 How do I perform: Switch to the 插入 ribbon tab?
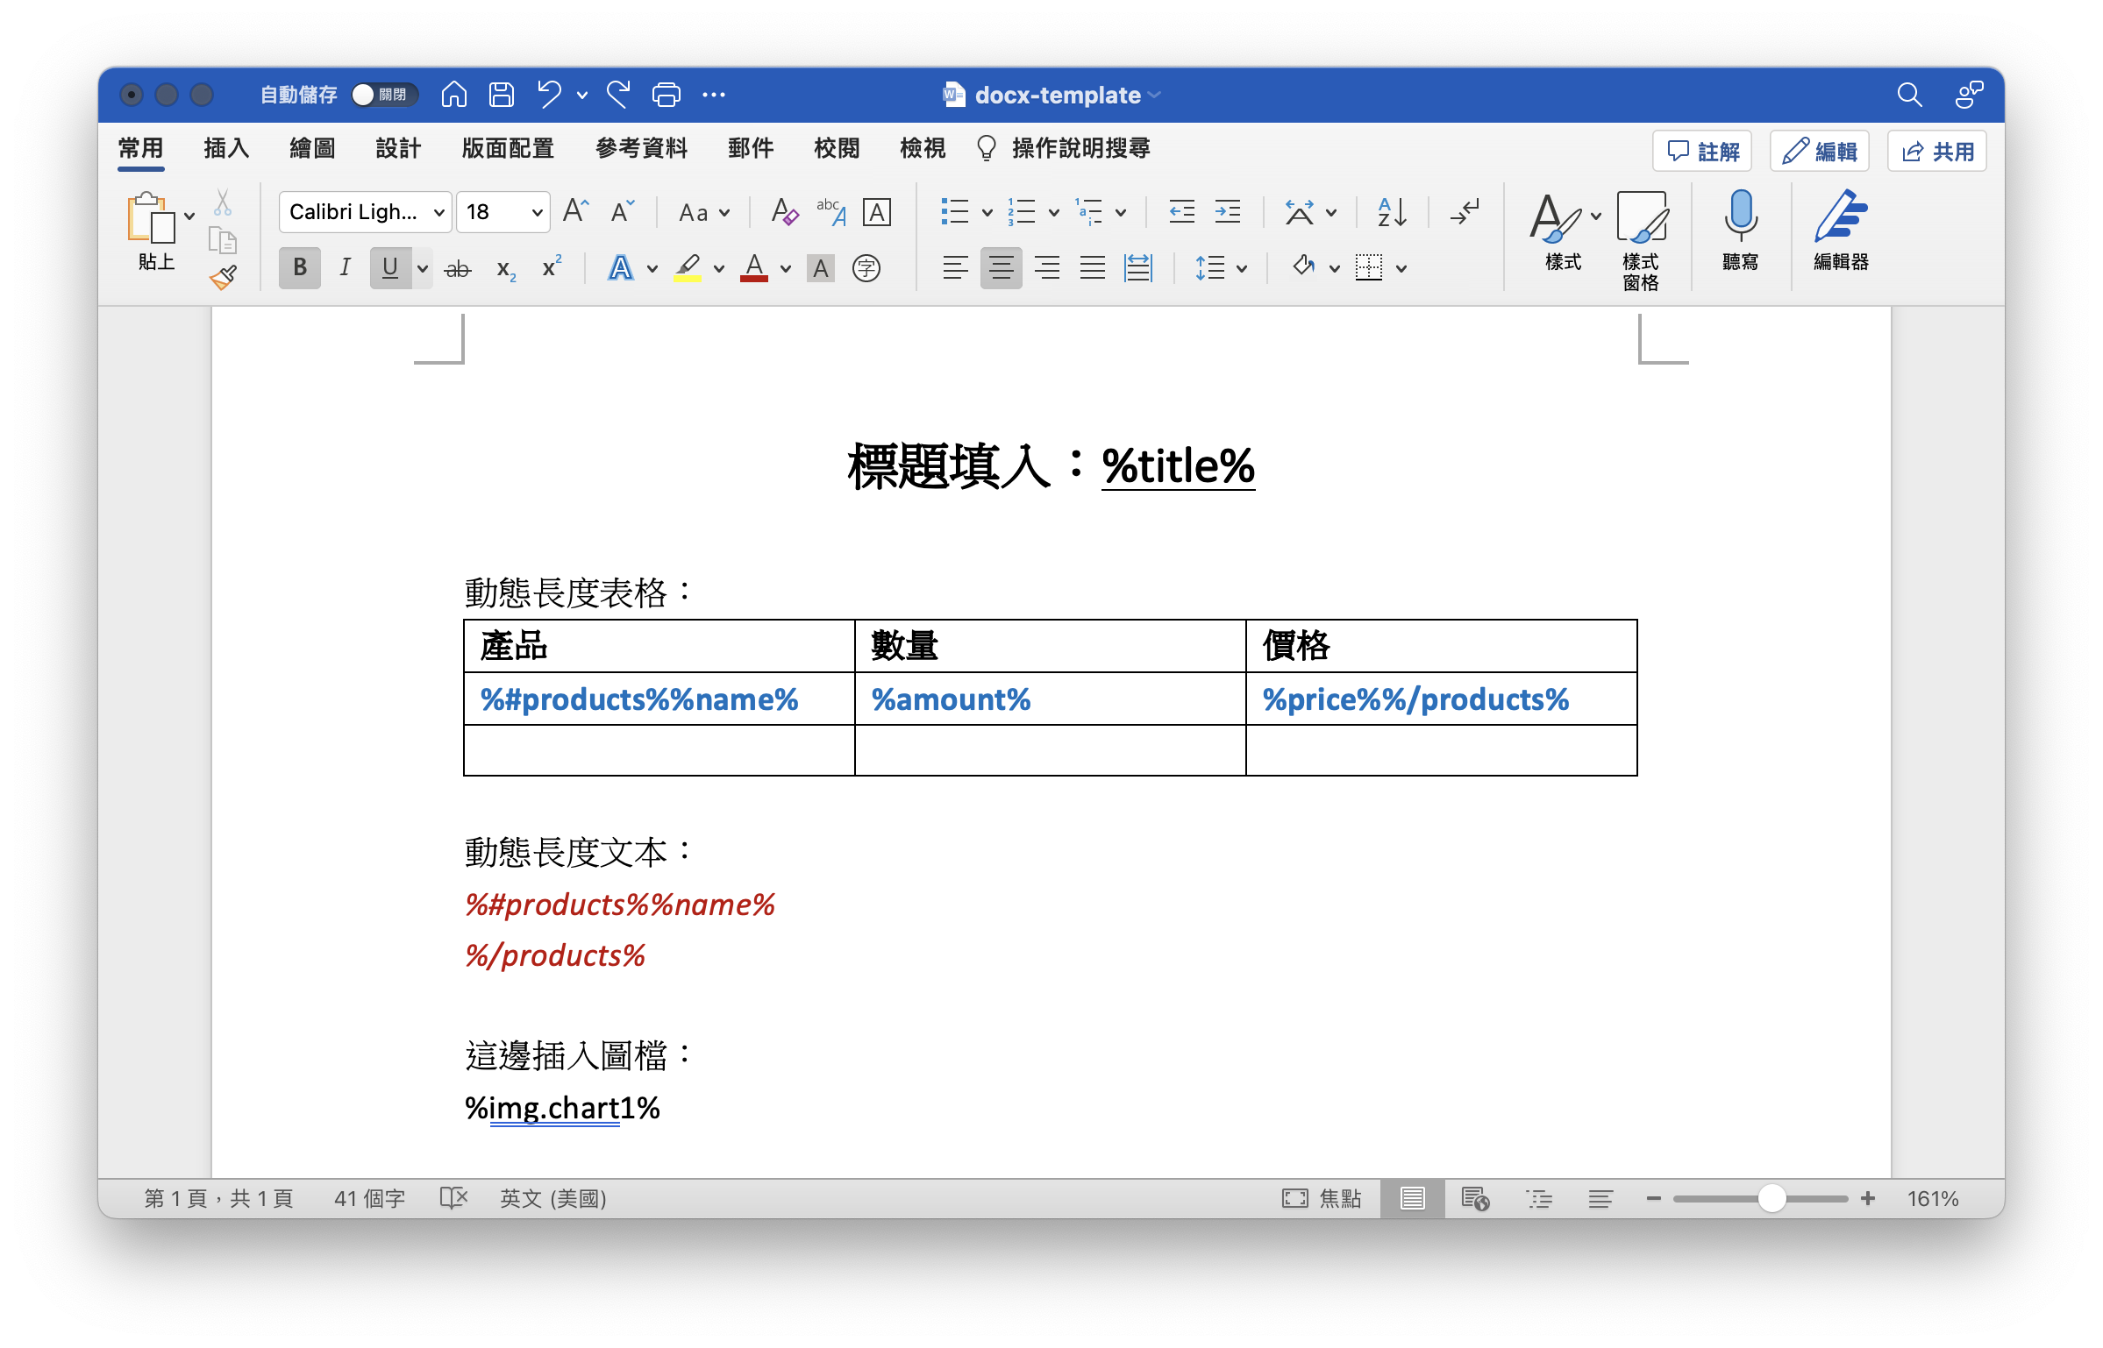point(226,149)
